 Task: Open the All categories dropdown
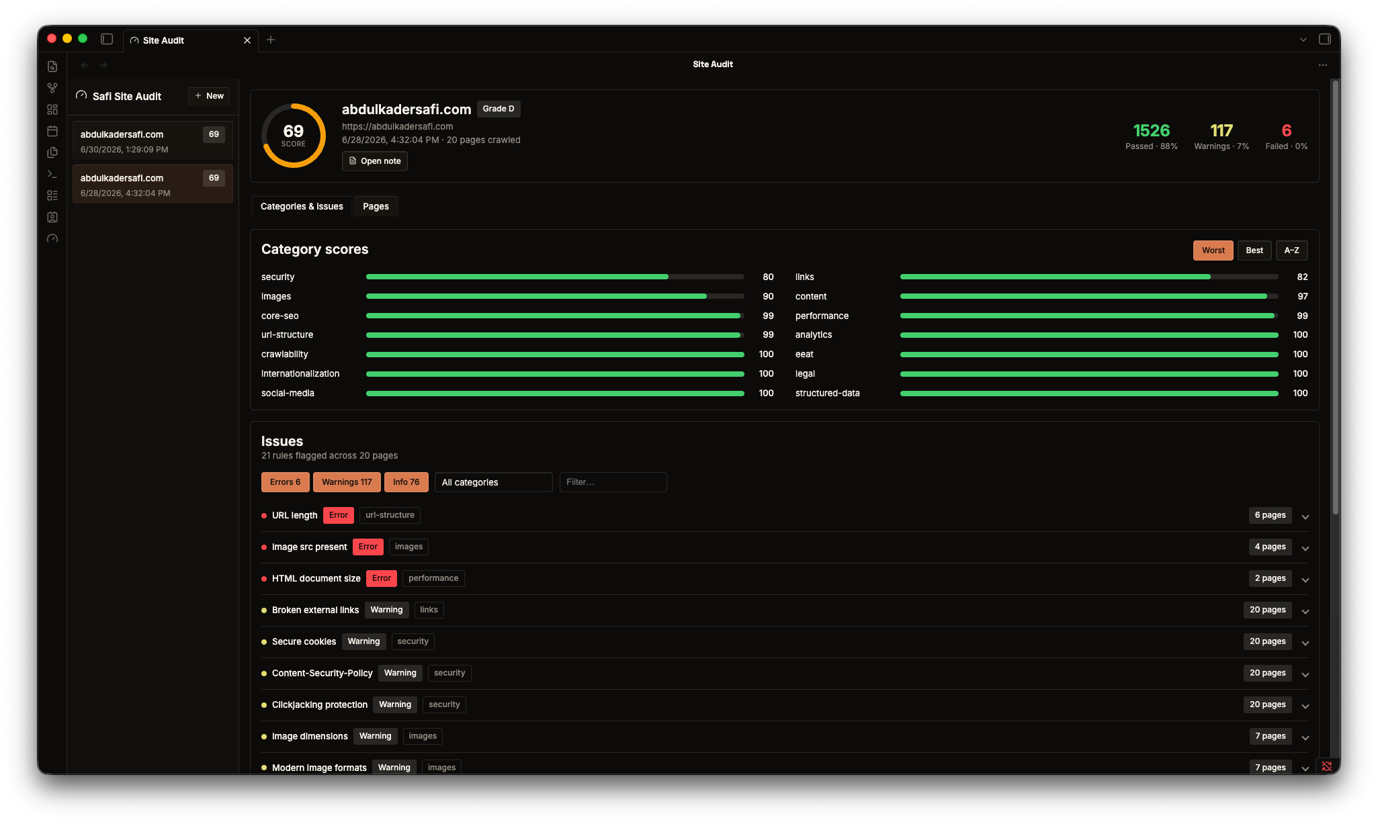click(494, 482)
